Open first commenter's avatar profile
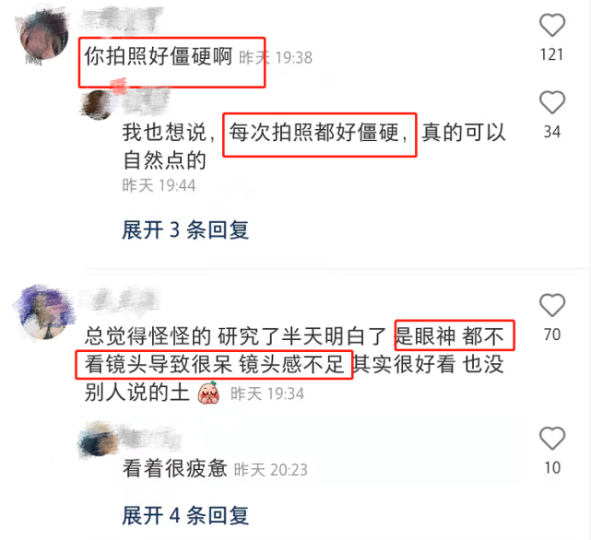 43,36
